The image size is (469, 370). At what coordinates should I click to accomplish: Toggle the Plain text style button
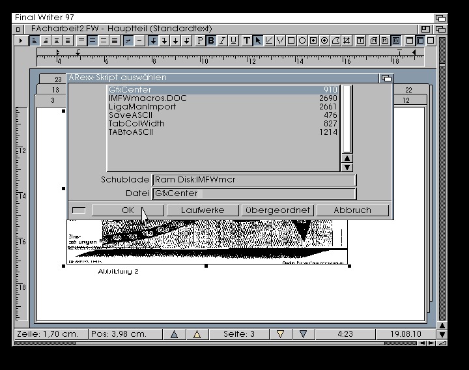[x=200, y=40]
